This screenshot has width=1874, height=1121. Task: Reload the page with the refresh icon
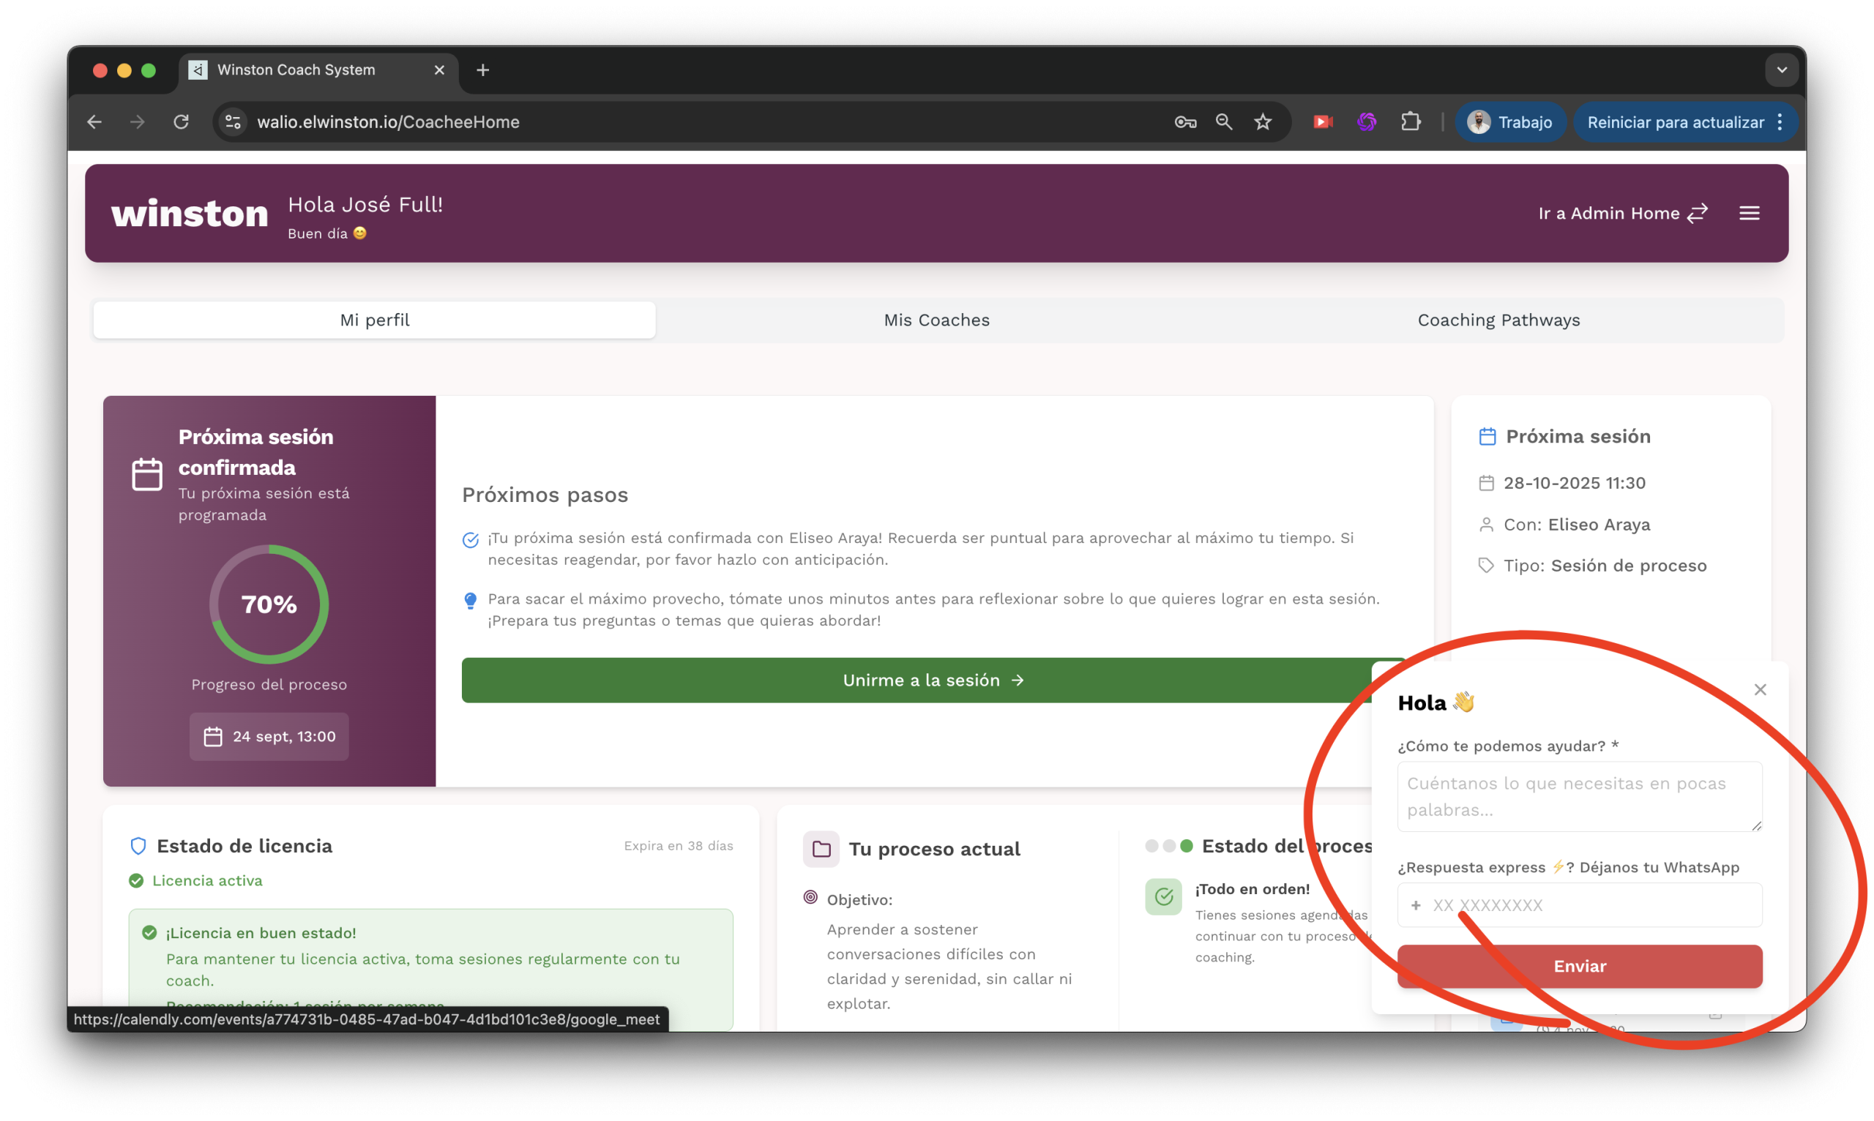(x=181, y=121)
